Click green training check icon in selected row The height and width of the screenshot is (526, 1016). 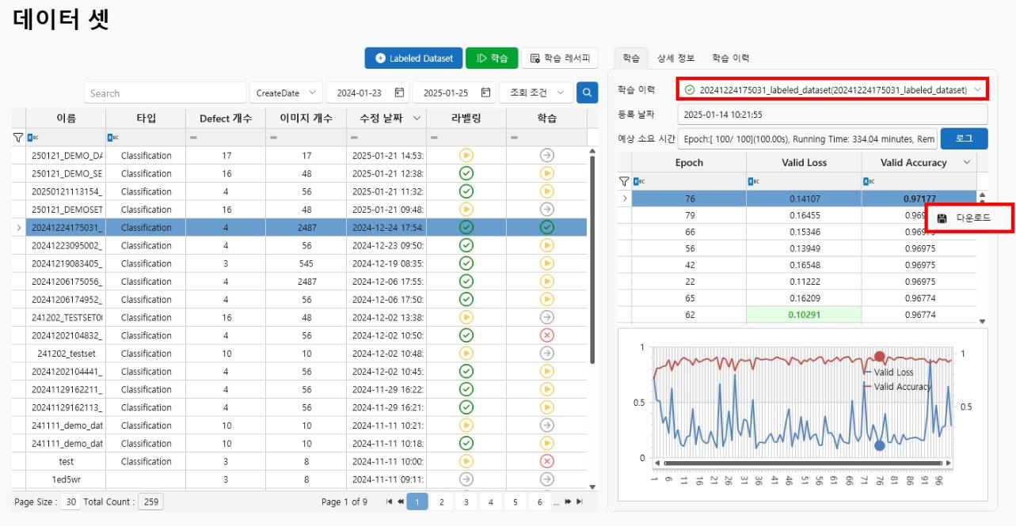tap(546, 228)
